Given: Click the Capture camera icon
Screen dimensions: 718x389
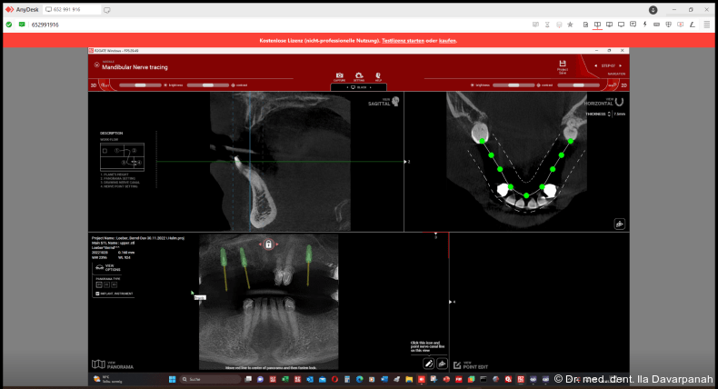Looking at the screenshot, I should tap(339, 76).
